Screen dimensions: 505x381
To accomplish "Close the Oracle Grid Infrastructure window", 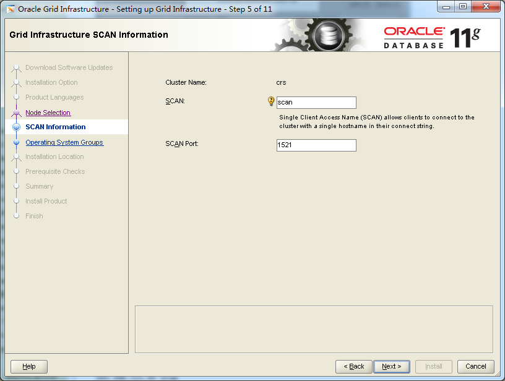I will pyautogui.click(x=486, y=7).
